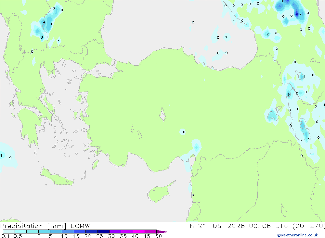Click the legend value label '25'

99,236
